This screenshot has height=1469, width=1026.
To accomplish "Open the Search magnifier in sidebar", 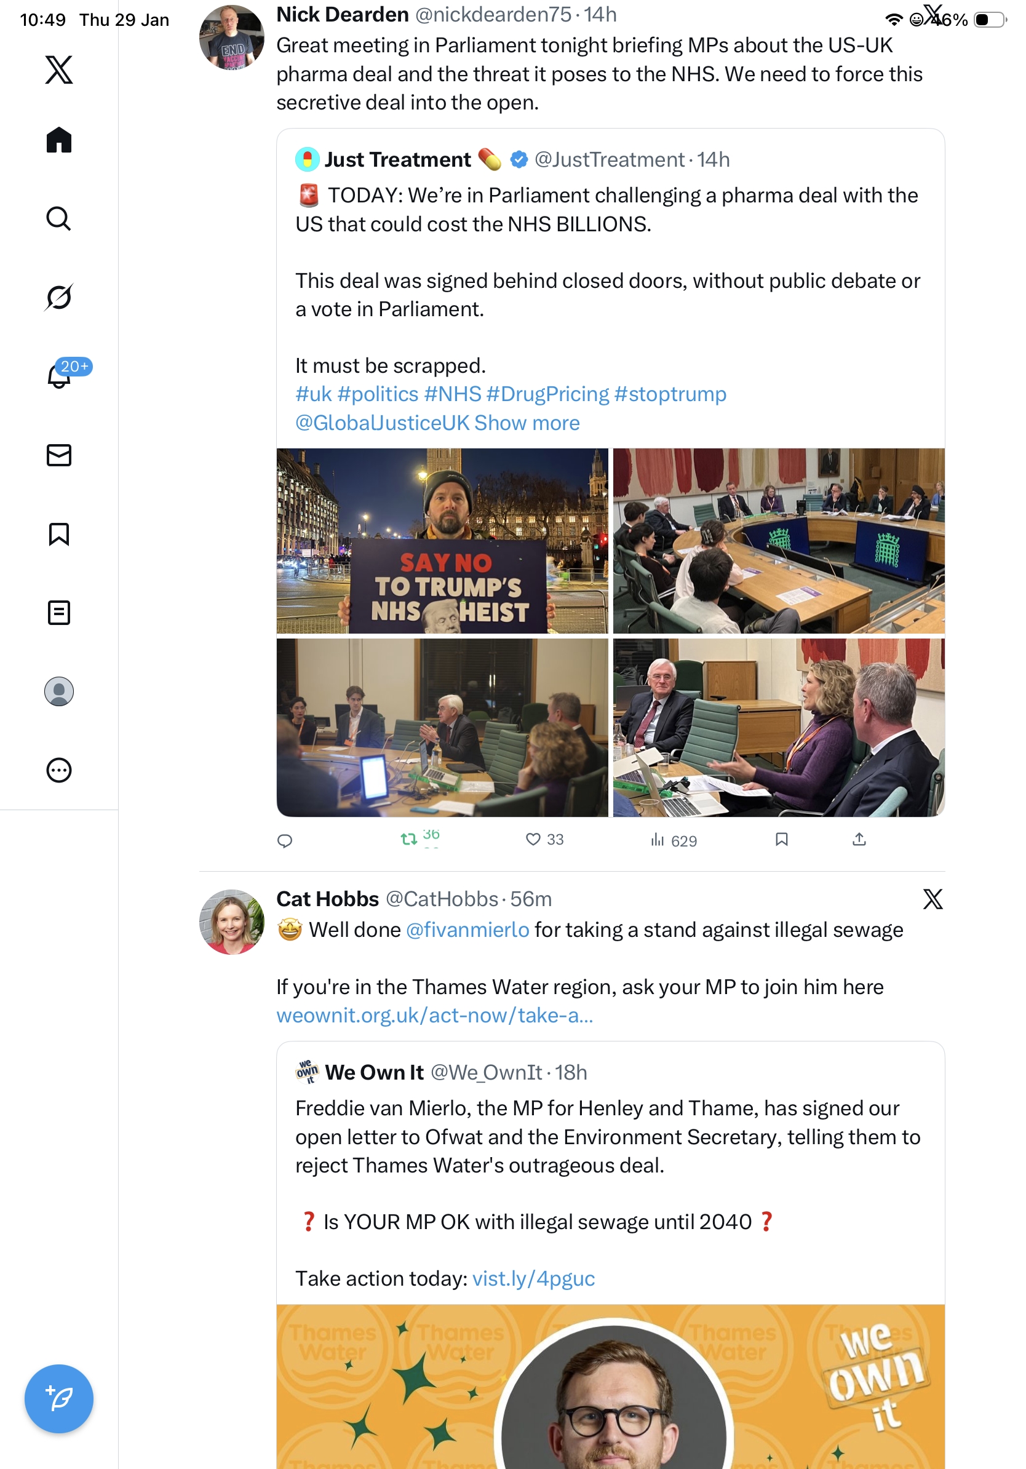I will (x=59, y=218).
